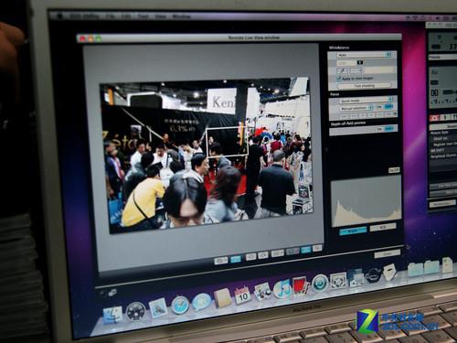Open the White balance Auto dropdown
This screenshot has height=343, width=457.
pos(364,55)
